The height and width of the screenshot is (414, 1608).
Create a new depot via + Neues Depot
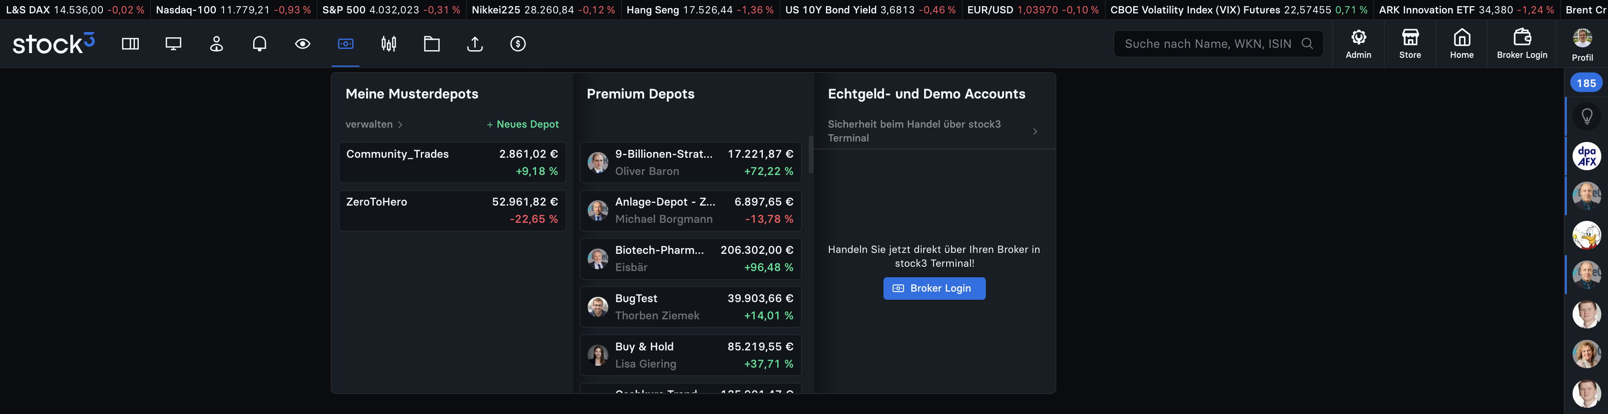pos(523,124)
